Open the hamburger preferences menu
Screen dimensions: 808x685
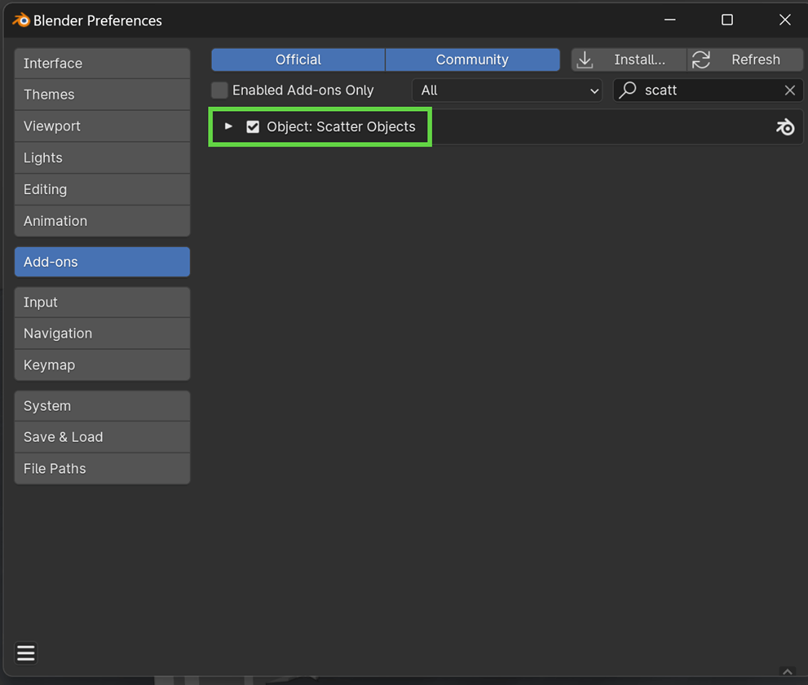26,653
